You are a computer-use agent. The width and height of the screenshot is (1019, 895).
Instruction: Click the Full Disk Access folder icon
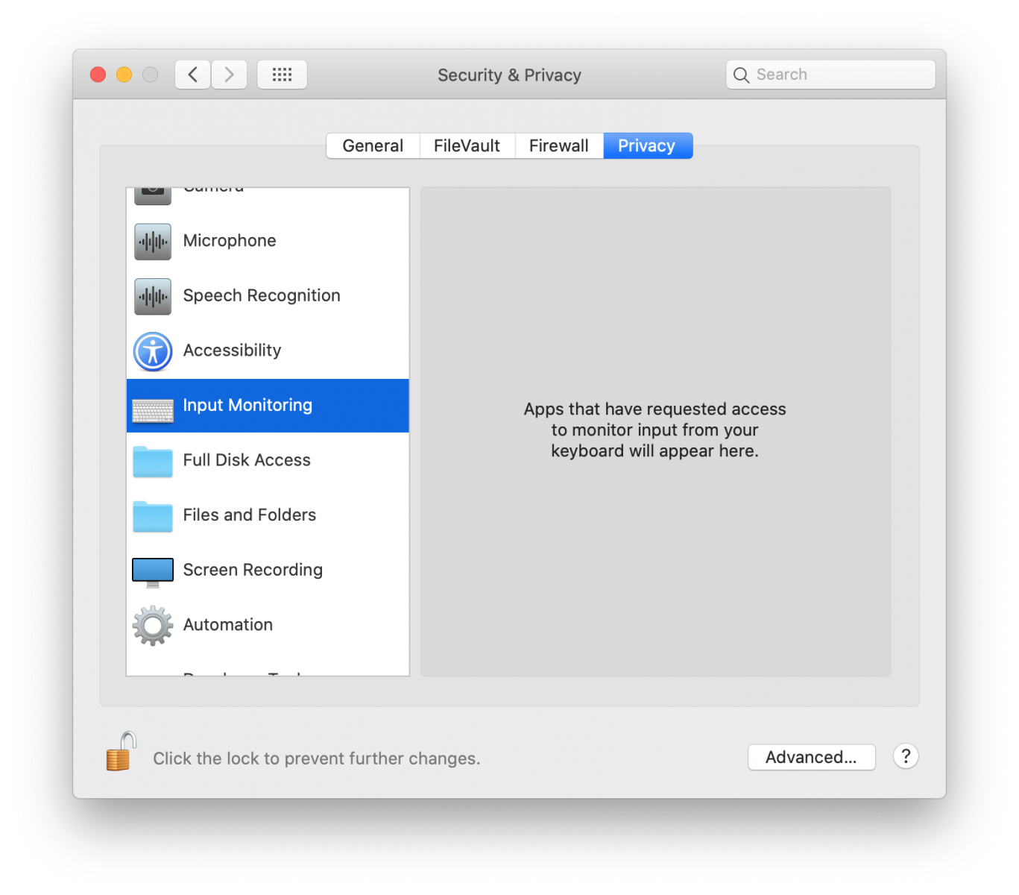click(x=153, y=462)
